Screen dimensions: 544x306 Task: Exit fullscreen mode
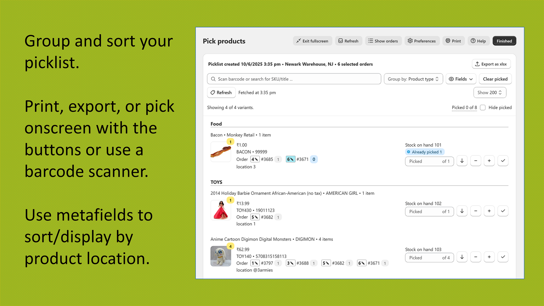click(x=312, y=41)
